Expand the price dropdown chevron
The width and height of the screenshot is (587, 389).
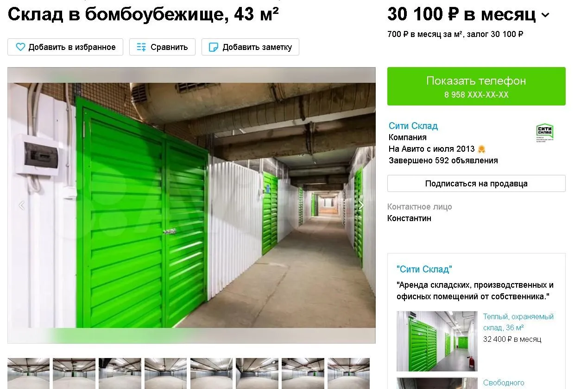pos(545,15)
